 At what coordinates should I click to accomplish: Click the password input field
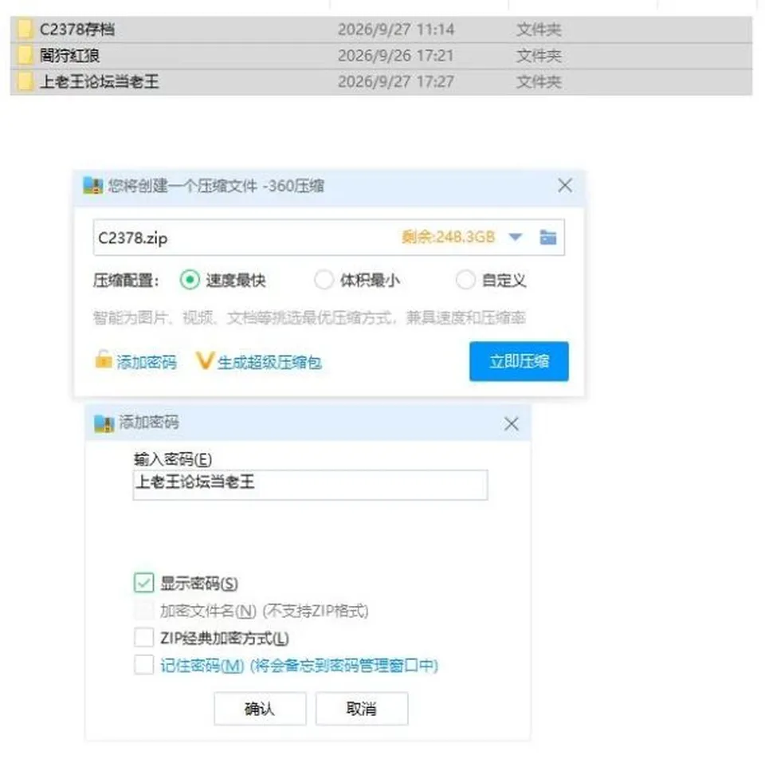pos(310,485)
